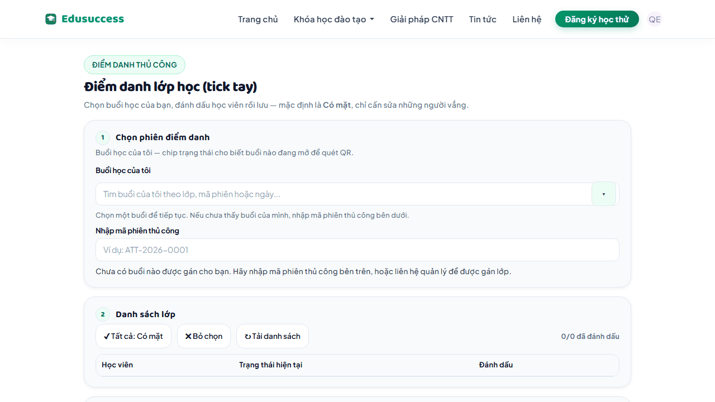Click the Chọn phiên điểm danh heading
Viewport: 715px width, 402px height.
click(163, 137)
